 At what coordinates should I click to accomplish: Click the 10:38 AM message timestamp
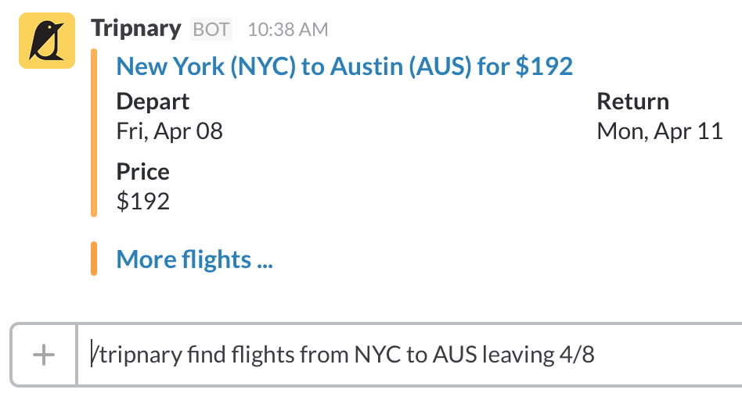pyautogui.click(x=287, y=30)
